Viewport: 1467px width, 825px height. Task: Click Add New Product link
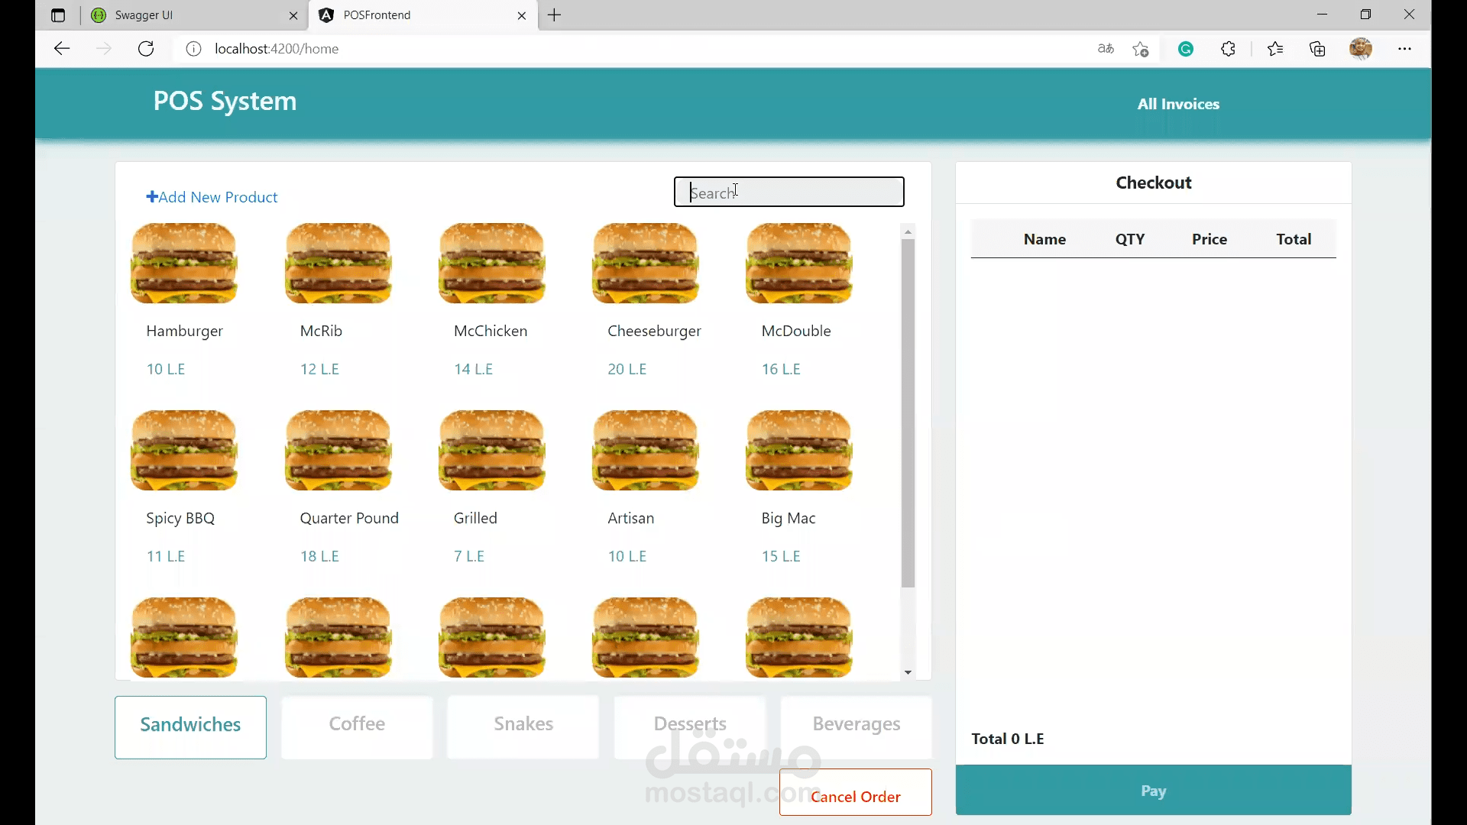click(x=212, y=197)
